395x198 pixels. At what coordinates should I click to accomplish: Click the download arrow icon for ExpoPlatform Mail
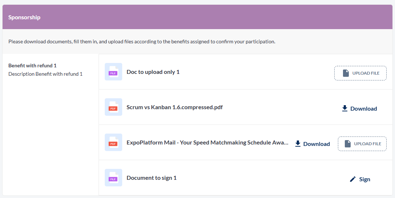[x=298, y=144]
